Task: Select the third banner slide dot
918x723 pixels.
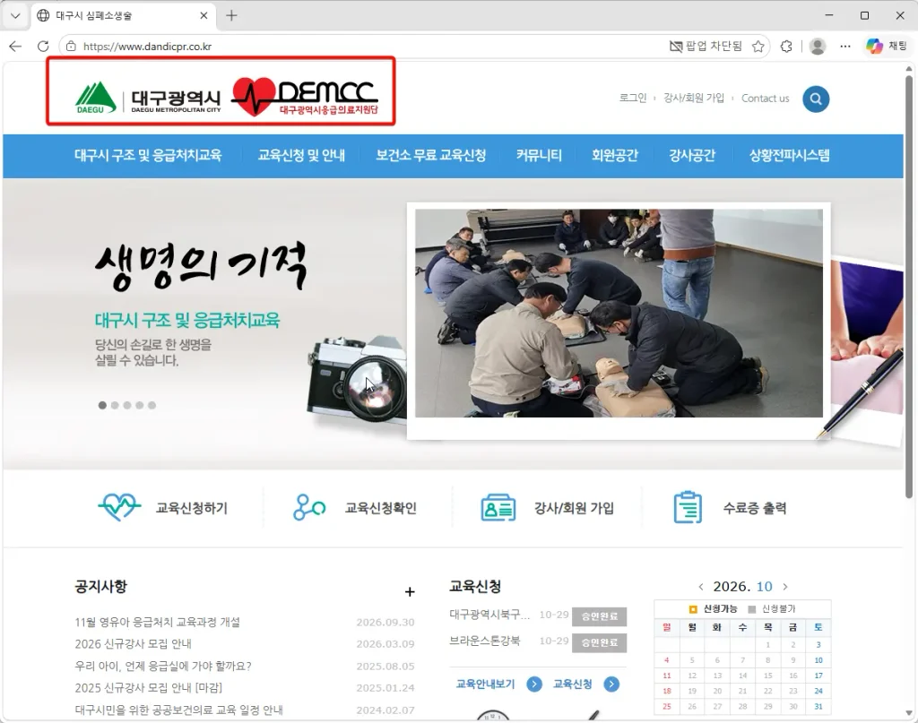Action: (127, 405)
